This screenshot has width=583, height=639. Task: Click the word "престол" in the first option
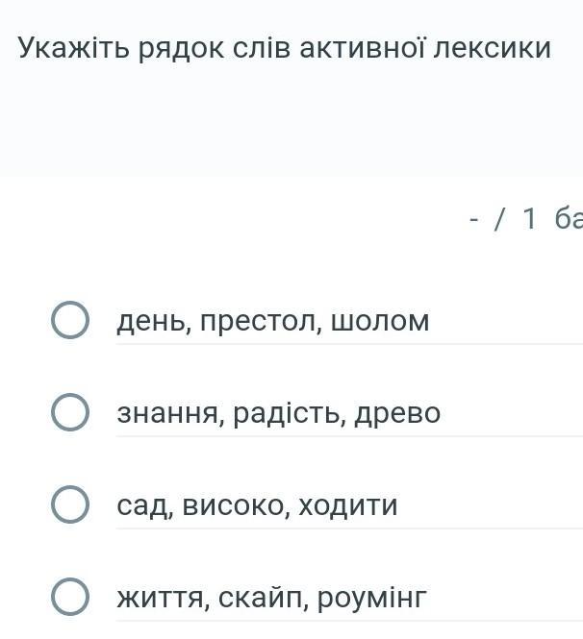(x=259, y=322)
